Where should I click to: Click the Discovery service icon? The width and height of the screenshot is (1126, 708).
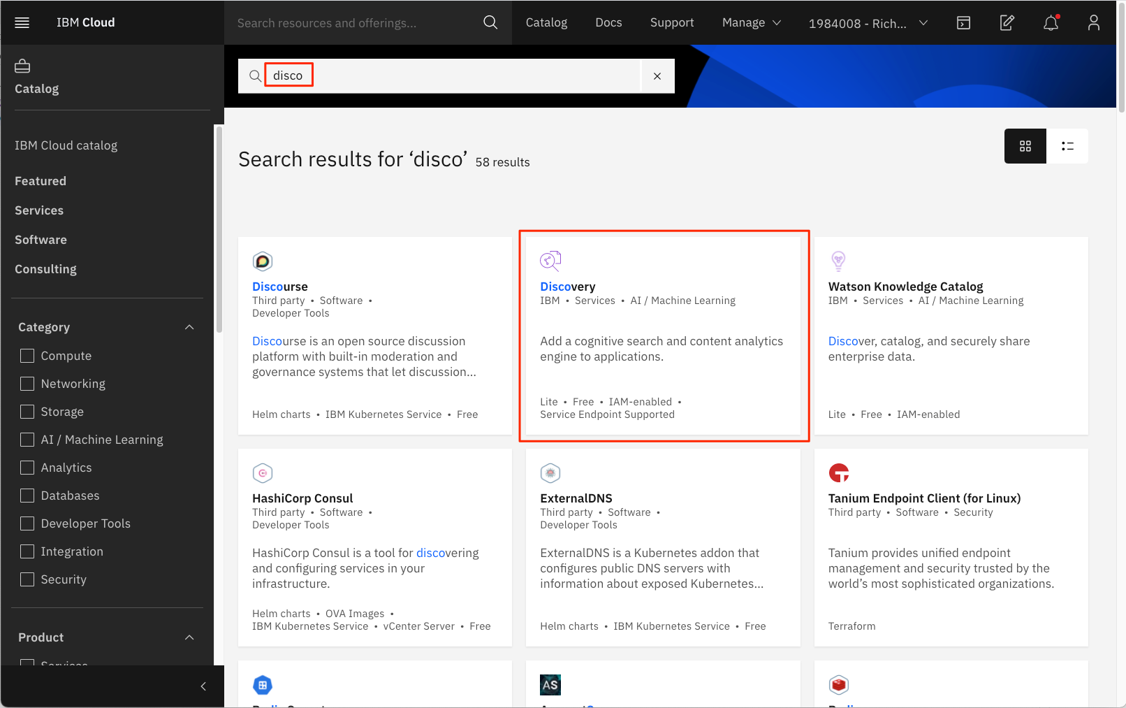[550, 261]
